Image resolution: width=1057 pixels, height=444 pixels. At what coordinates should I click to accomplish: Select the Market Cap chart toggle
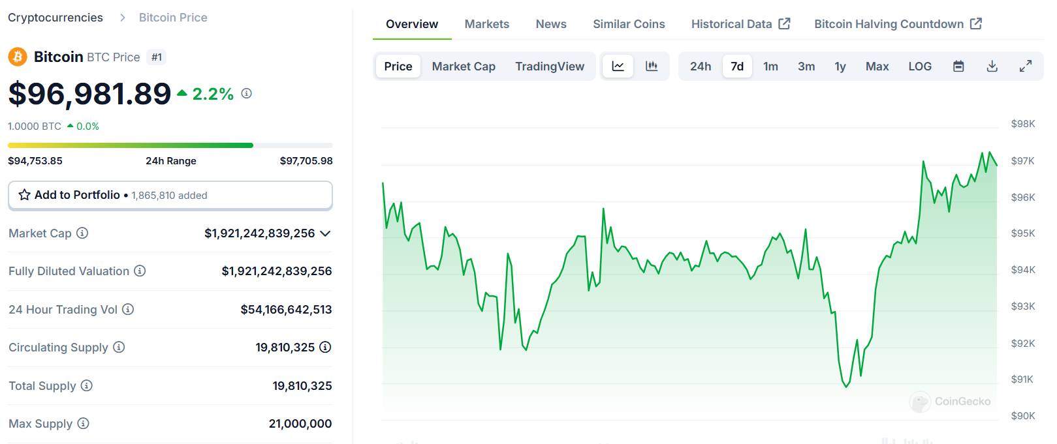pos(464,66)
